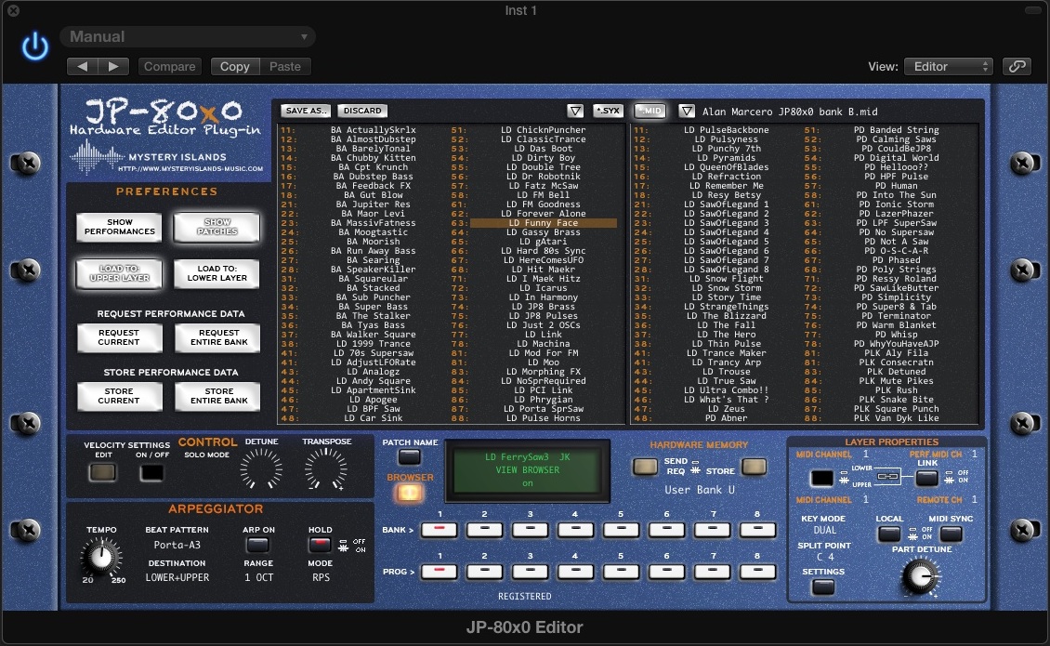Image resolution: width=1050 pixels, height=646 pixels.
Task: Toggle the MIDI SYNC switch
Action: click(950, 534)
